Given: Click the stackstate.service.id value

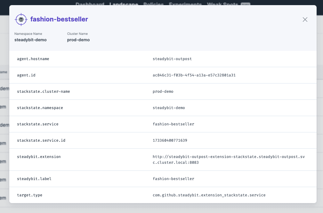Looking at the screenshot, I should (x=170, y=140).
